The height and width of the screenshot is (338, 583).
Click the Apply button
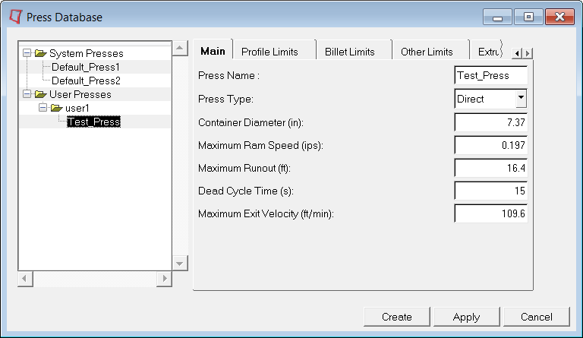click(466, 317)
